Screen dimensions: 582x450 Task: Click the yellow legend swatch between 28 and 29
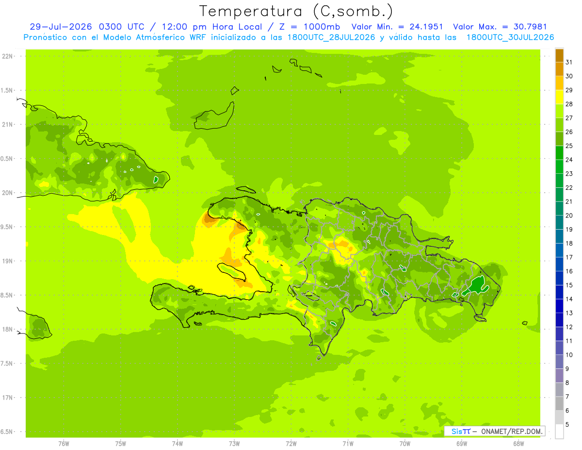click(x=559, y=97)
